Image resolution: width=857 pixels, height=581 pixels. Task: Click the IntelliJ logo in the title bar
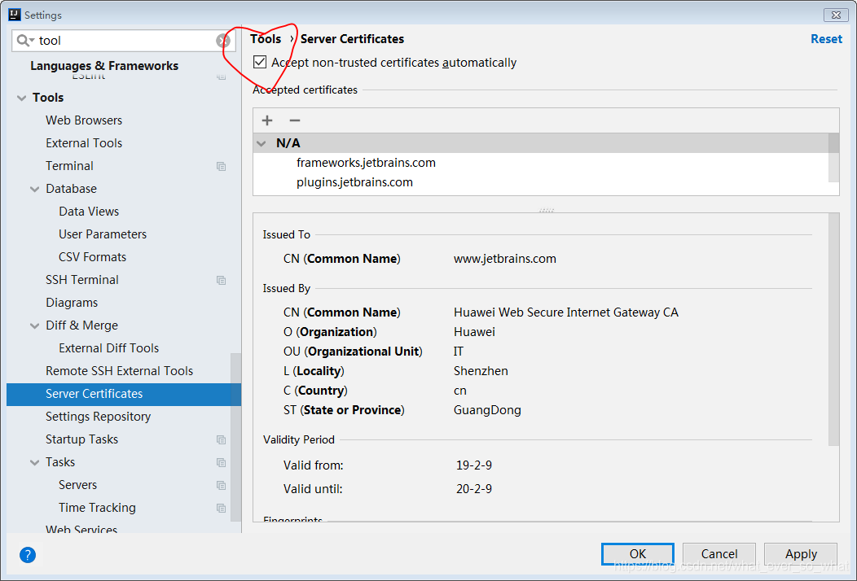(x=15, y=15)
